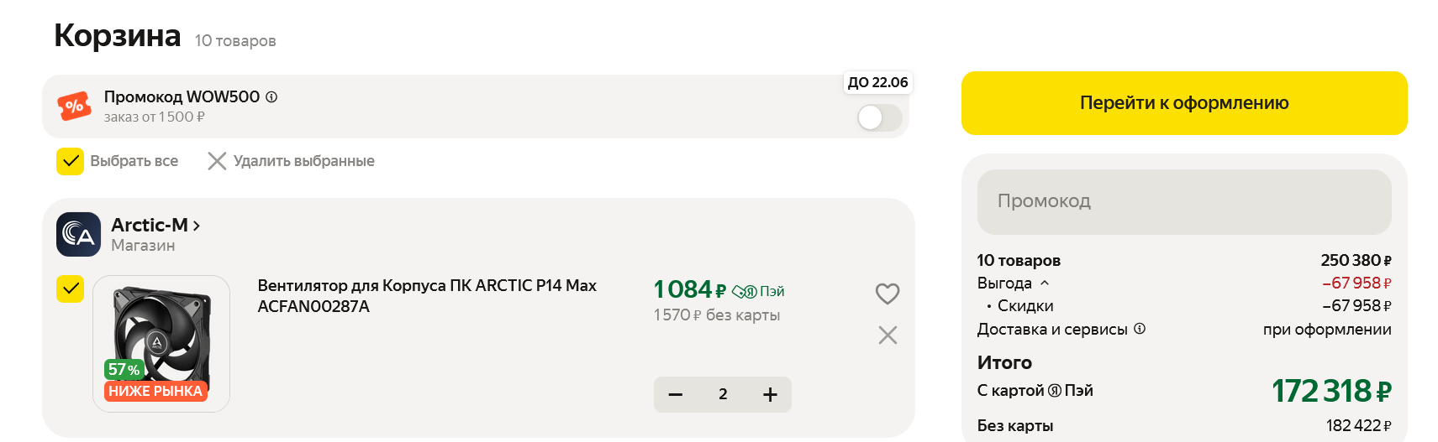Click the Промокод input field
This screenshot has height=442, width=1438.
tap(1183, 201)
